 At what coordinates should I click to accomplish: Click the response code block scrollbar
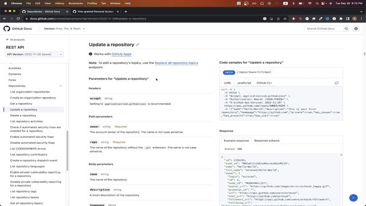pos(341,154)
